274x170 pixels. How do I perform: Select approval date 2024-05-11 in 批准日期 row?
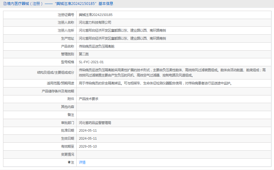coord(88,130)
